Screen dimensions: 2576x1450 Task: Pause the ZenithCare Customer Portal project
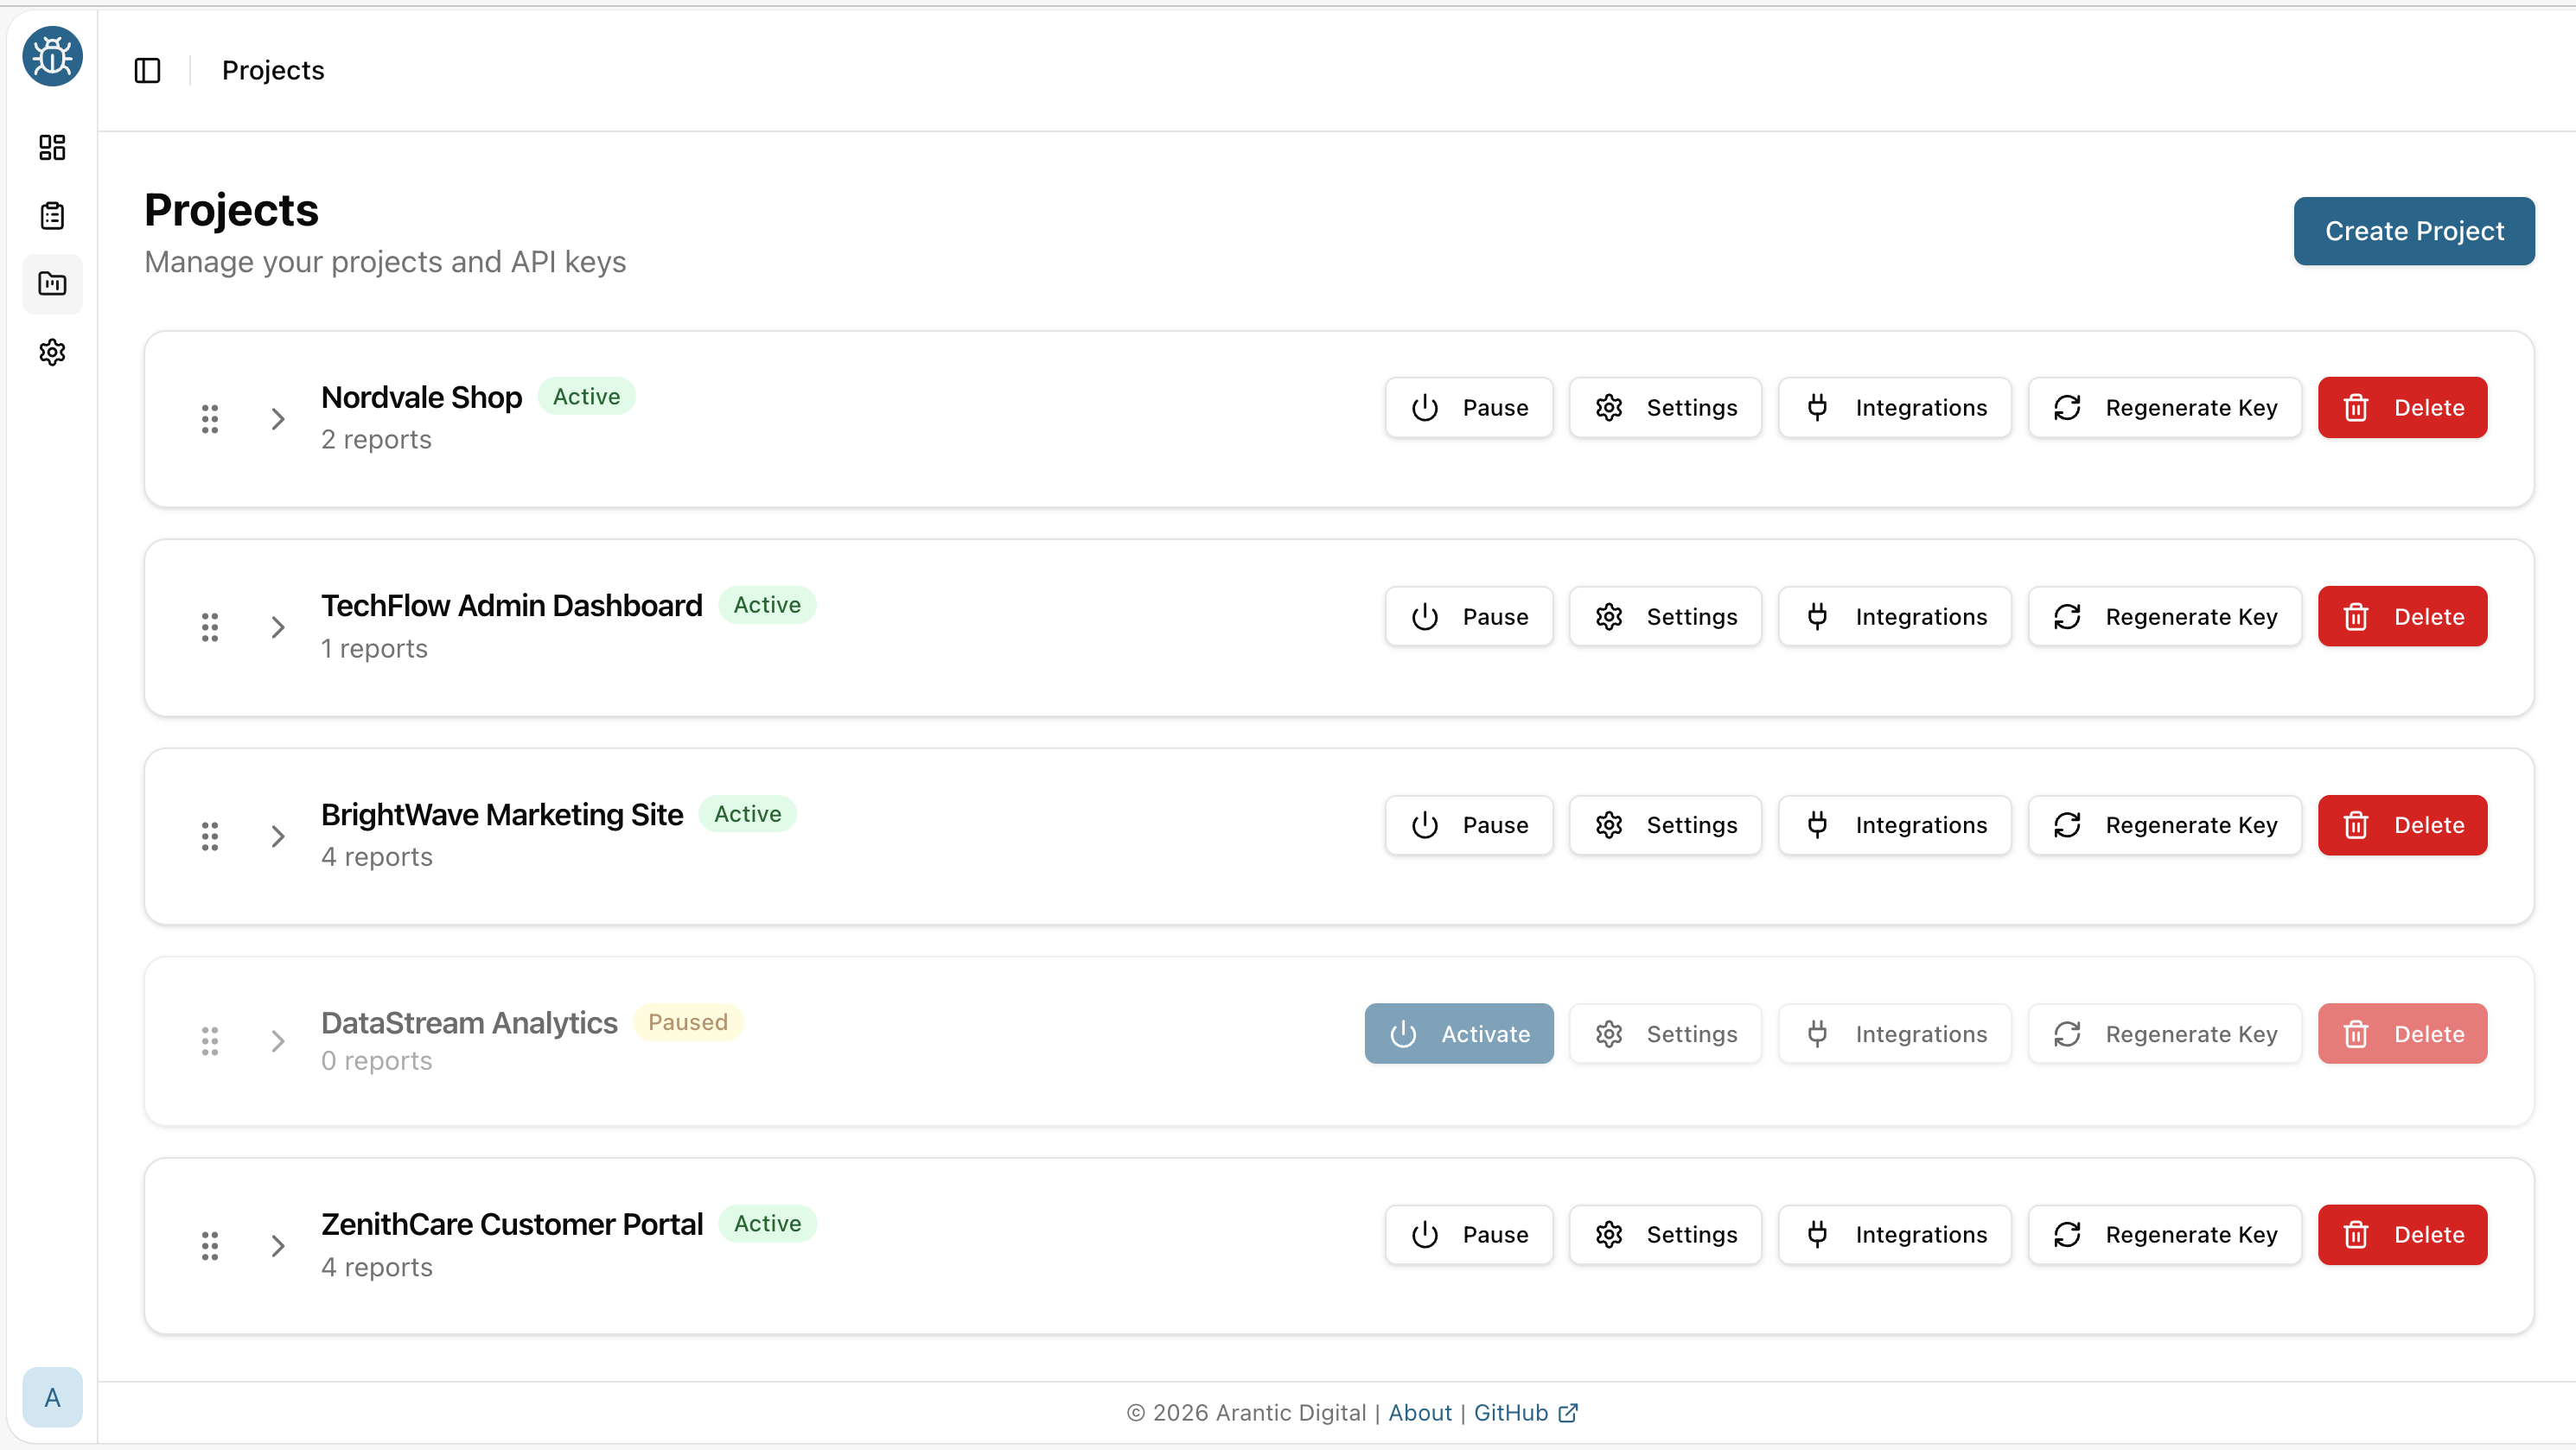pyautogui.click(x=1469, y=1234)
